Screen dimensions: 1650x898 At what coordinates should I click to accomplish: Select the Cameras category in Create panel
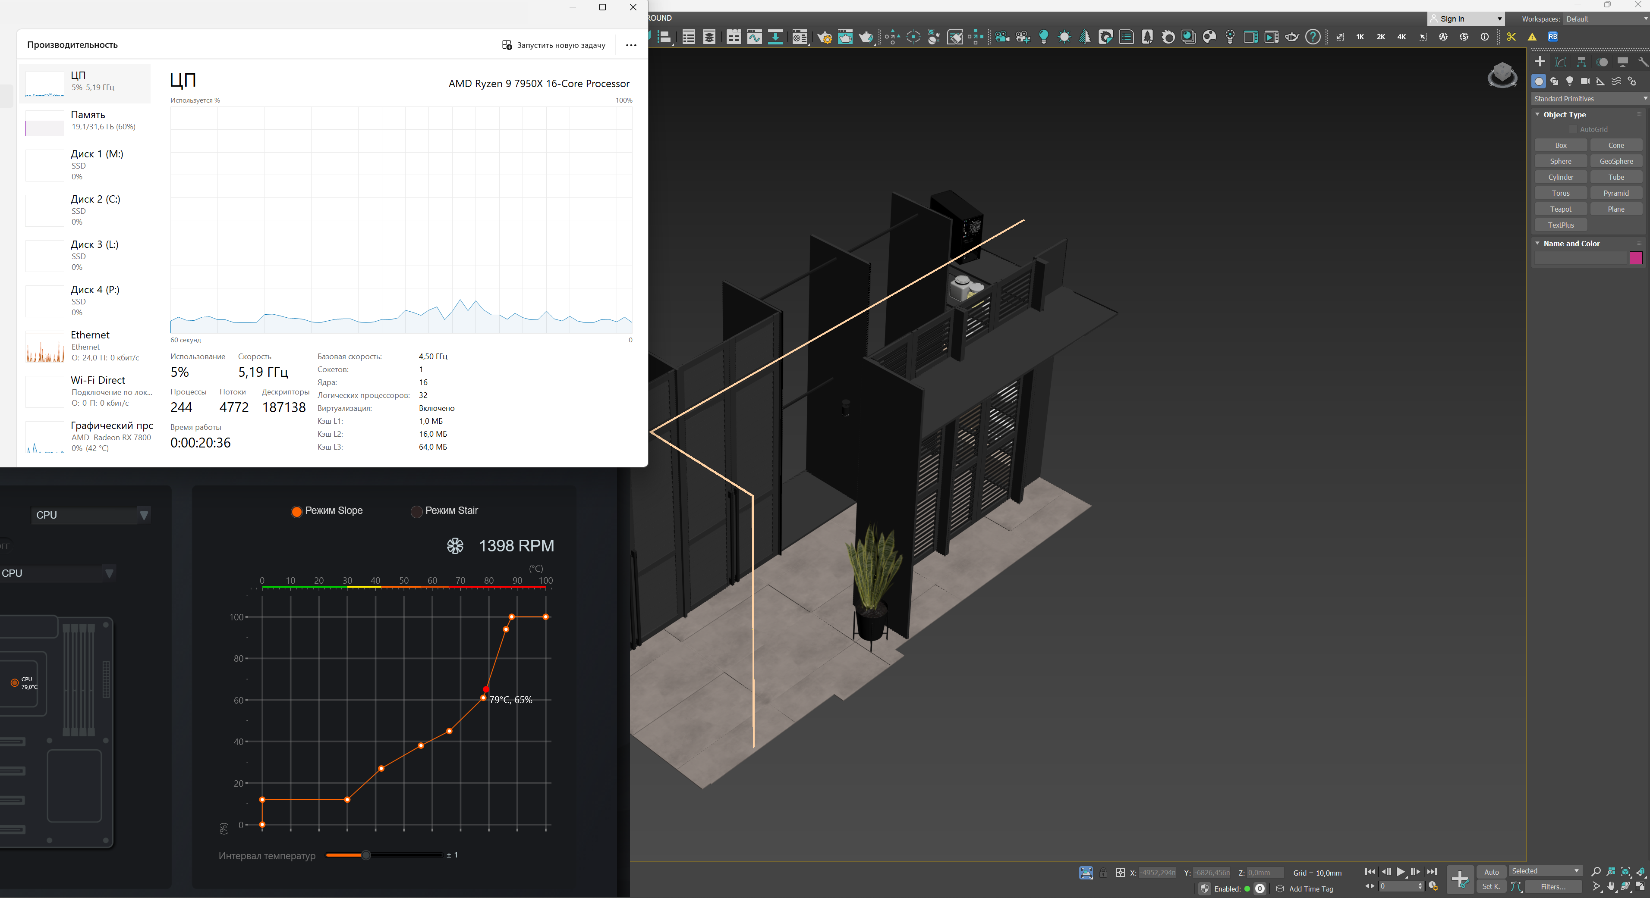tap(1585, 81)
